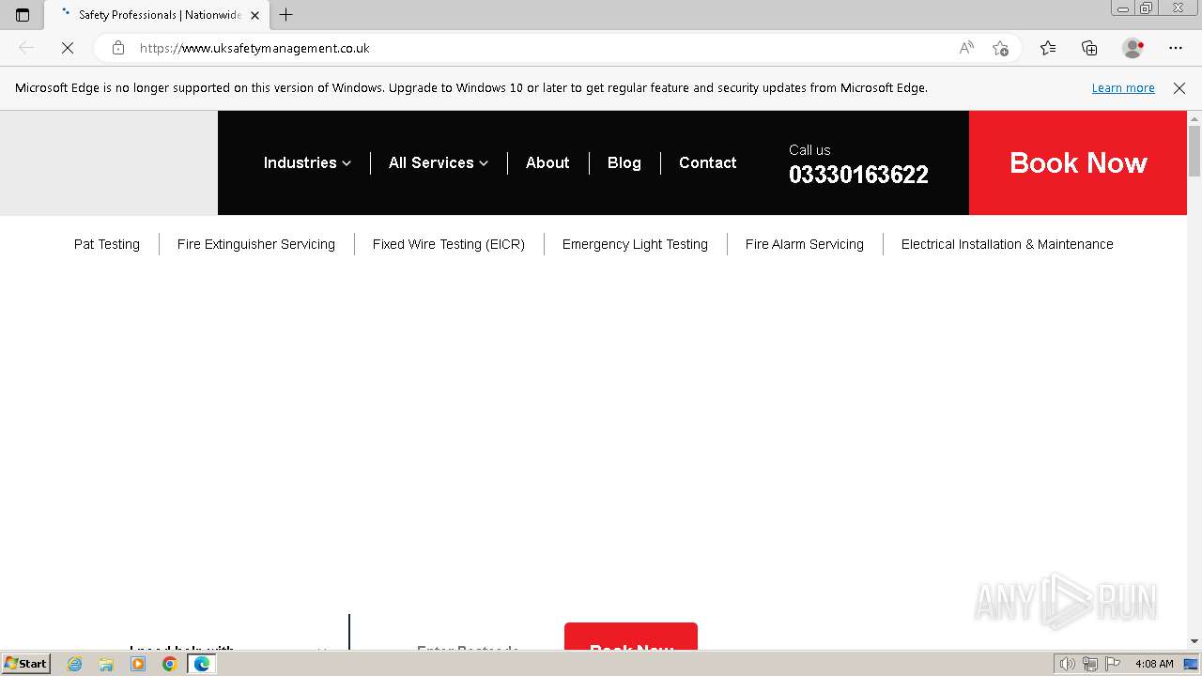
Task: Open Emergency Light Testing page
Action: [x=635, y=244]
